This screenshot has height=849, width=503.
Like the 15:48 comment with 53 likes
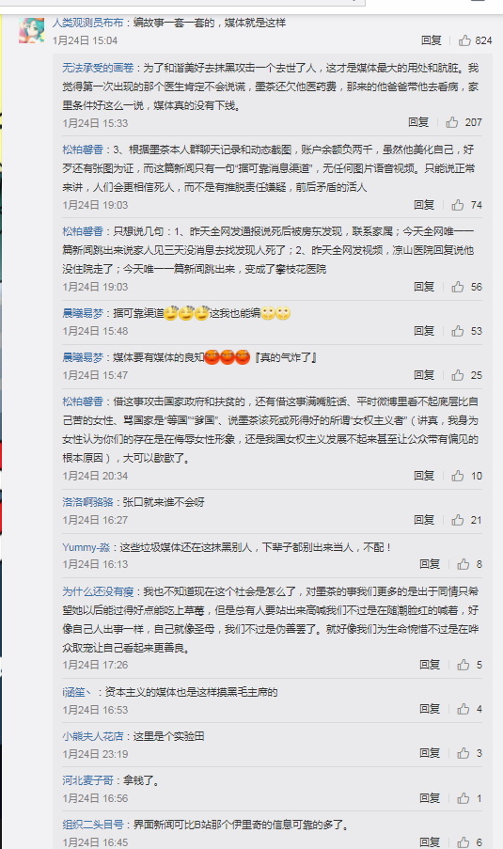point(458,331)
